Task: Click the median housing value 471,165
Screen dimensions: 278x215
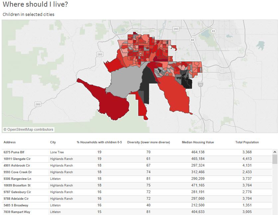Action: click(x=198, y=185)
